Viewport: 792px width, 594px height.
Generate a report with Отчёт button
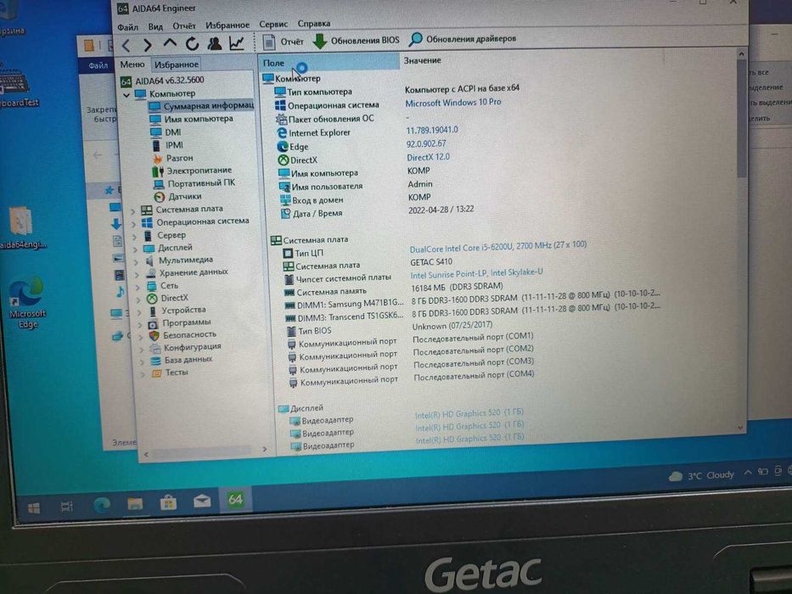point(283,42)
